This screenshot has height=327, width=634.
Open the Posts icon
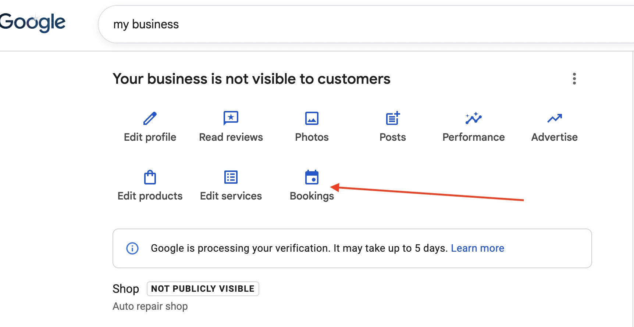click(393, 118)
